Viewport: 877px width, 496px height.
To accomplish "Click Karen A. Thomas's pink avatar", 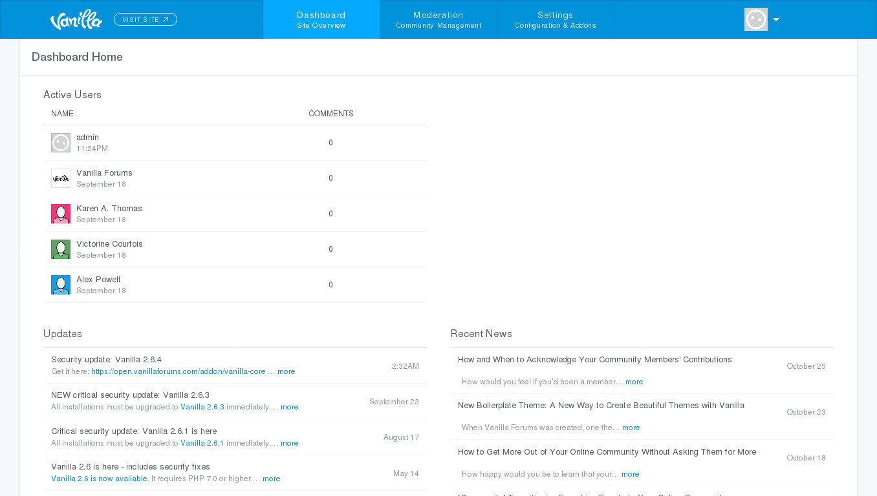I will pos(61,214).
